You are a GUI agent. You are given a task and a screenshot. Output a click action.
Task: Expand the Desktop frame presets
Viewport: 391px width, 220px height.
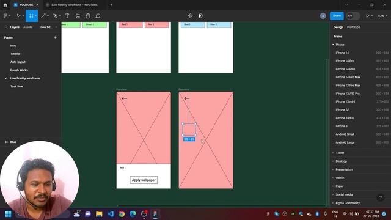click(333, 161)
